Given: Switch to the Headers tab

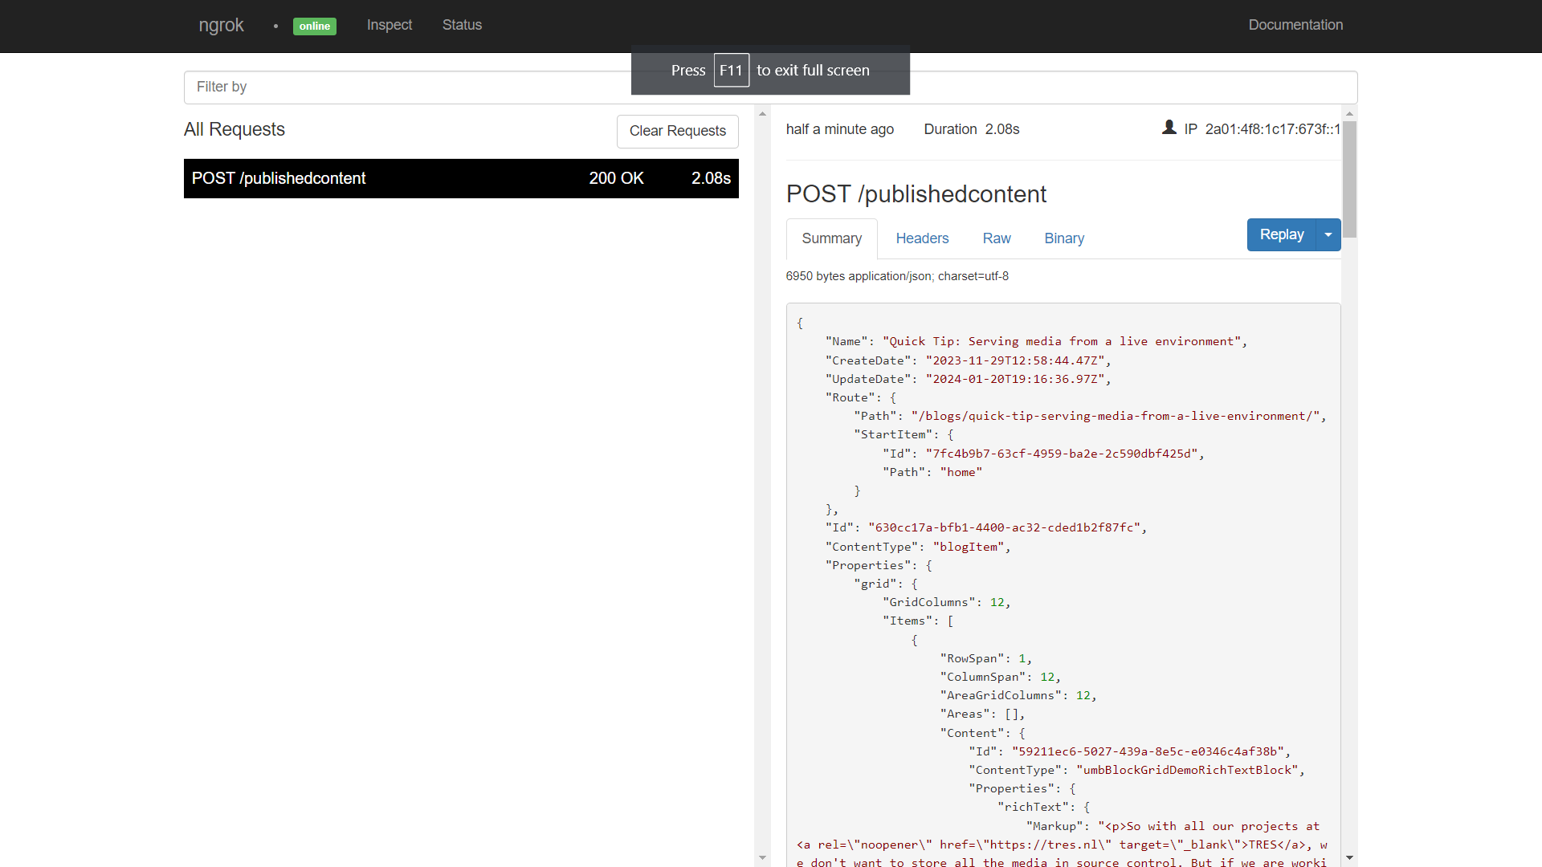Looking at the screenshot, I should click(x=922, y=238).
